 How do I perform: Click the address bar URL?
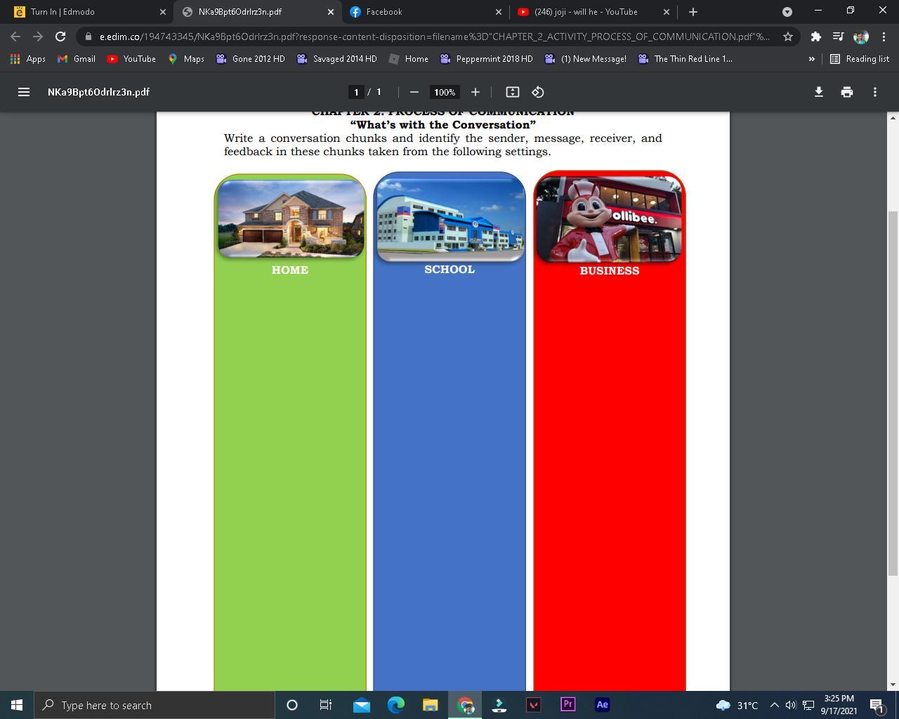coord(434,37)
